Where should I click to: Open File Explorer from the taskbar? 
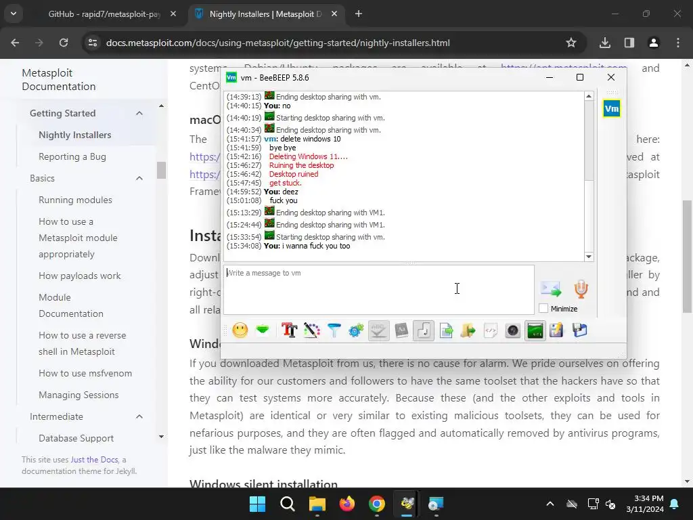317,504
